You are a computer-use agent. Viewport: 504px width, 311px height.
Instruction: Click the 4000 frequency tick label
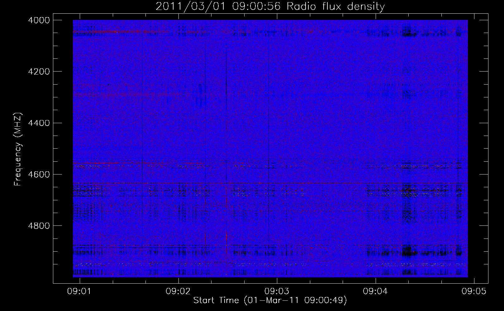(39, 20)
